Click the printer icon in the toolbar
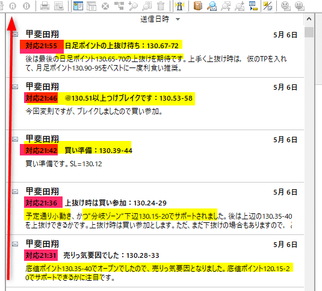This screenshot has width=322, height=291. 45,6
